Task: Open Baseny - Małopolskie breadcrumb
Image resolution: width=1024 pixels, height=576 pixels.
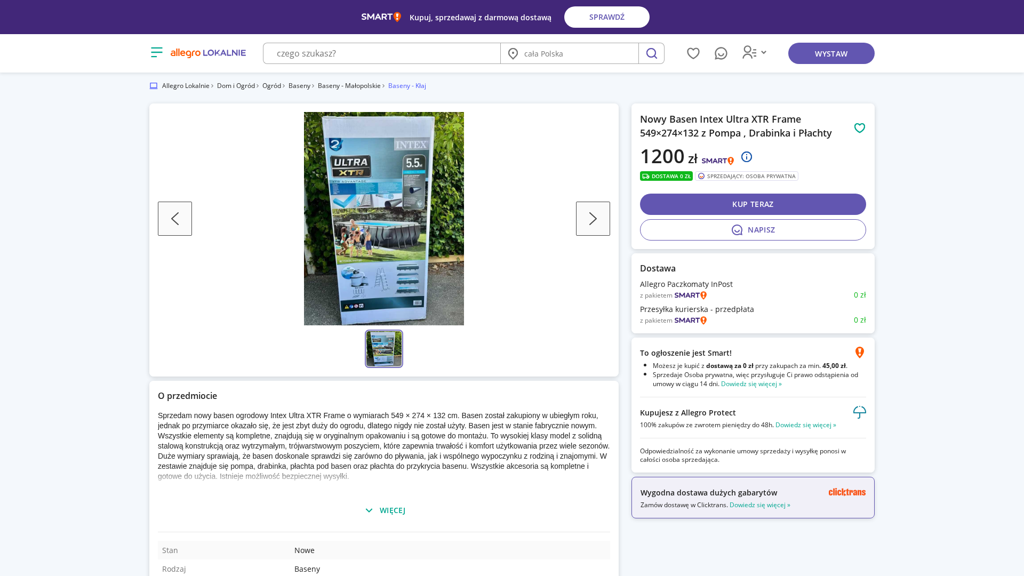Action: 349,86
